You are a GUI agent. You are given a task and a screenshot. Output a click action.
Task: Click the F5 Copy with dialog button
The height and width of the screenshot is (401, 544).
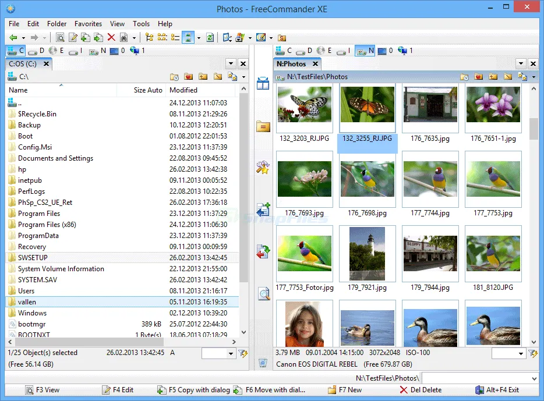click(193, 390)
